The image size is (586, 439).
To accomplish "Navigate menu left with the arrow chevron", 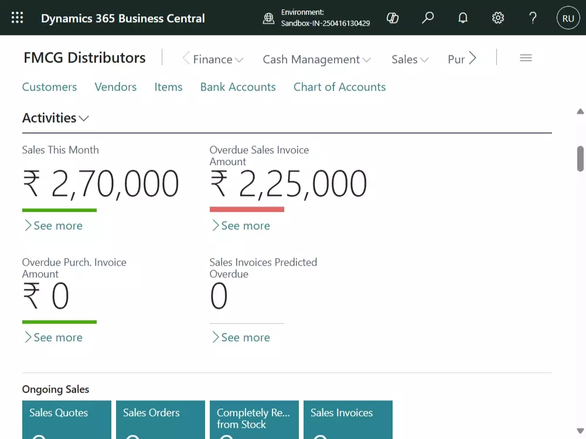I will coord(186,58).
